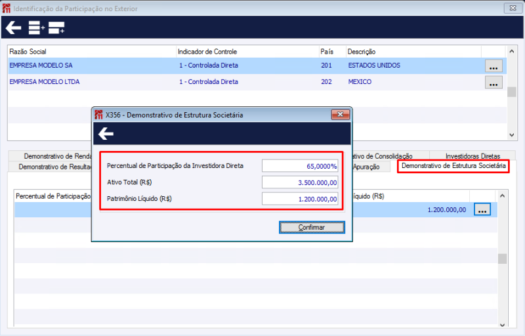Close the X356 Demonstrativo dialog

(x=340, y=114)
